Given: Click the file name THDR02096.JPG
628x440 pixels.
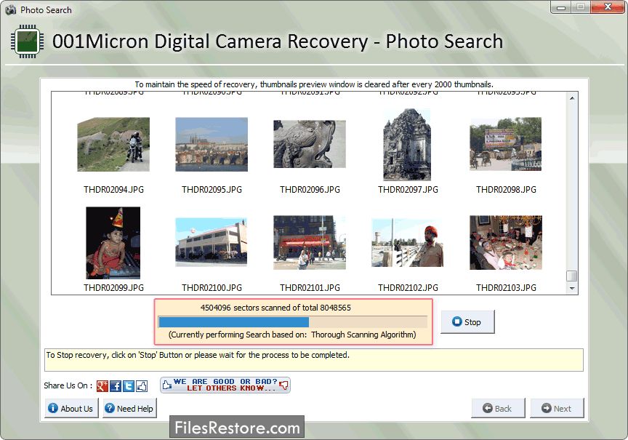Looking at the screenshot, I should click(310, 190).
